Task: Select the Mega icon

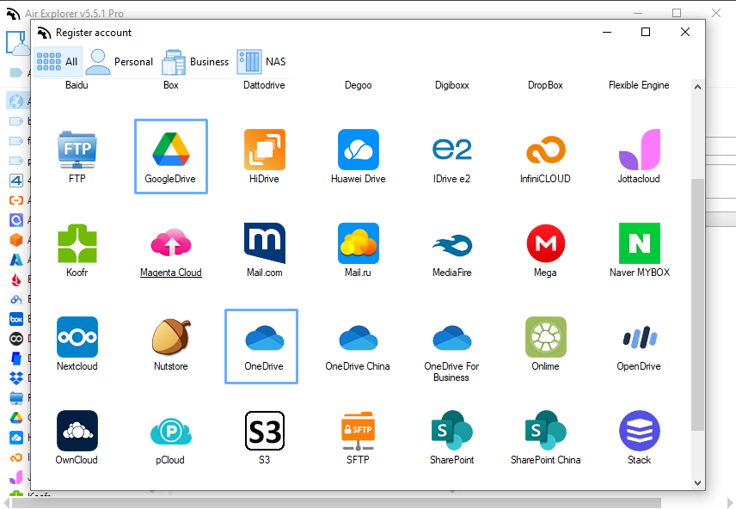Action: click(x=545, y=243)
